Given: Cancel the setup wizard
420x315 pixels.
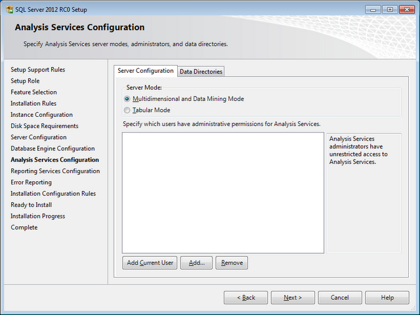Looking at the screenshot, I should click(x=340, y=297).
